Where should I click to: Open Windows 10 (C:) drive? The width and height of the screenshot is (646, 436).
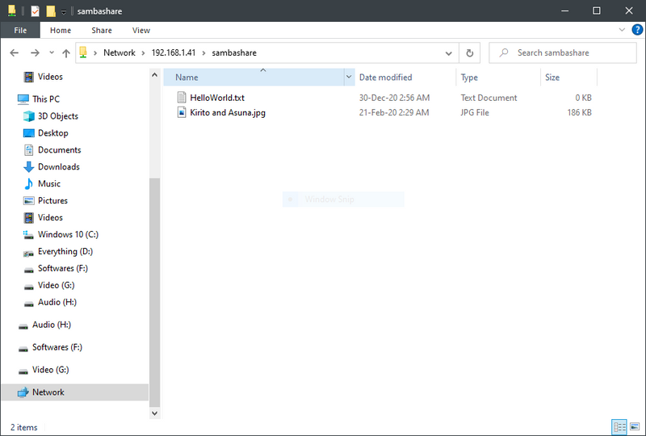click(x=68, y=234)
